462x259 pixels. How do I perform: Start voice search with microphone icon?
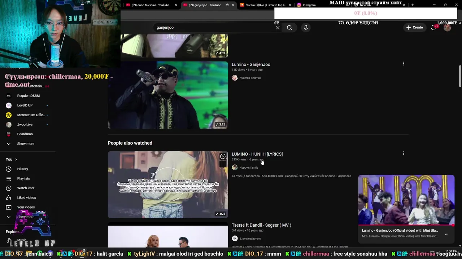pos(306,27)
